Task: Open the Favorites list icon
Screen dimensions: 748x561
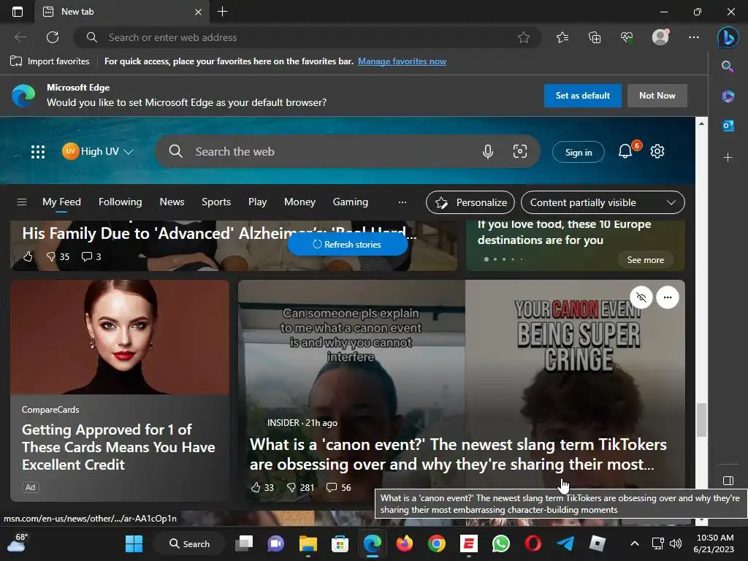Action: tap(562, 37)
